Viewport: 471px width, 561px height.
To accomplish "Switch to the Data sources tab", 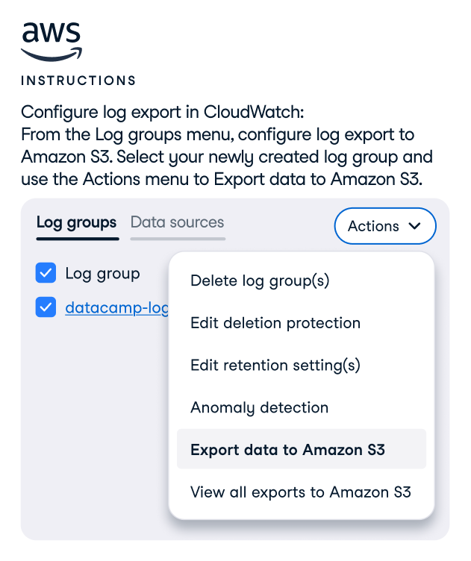I will coord(177,222).
